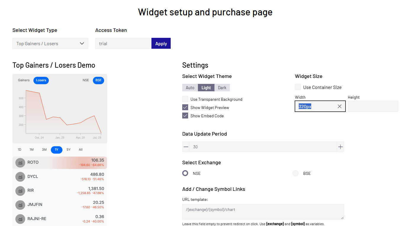Screen dimensions: 410x226
Task: Tick the Use Container Size checkbox
Action: tap(298, 87)
